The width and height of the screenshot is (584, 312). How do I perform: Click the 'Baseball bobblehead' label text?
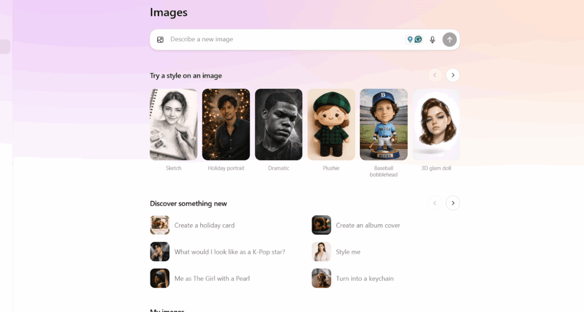point(384,171)
